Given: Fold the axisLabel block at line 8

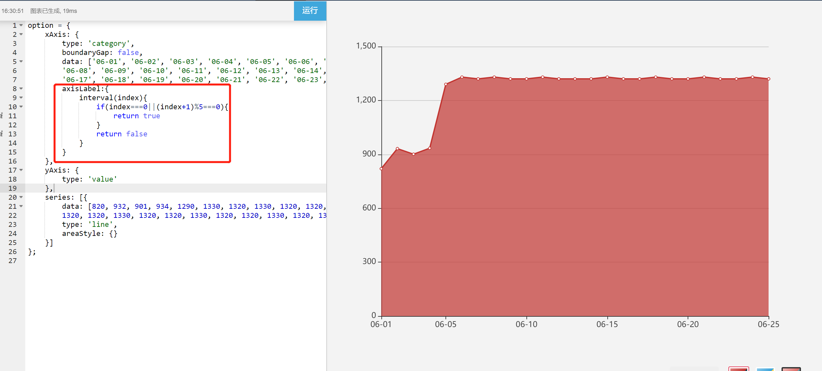Looking at the screenshot, I should tap(21, 89).
